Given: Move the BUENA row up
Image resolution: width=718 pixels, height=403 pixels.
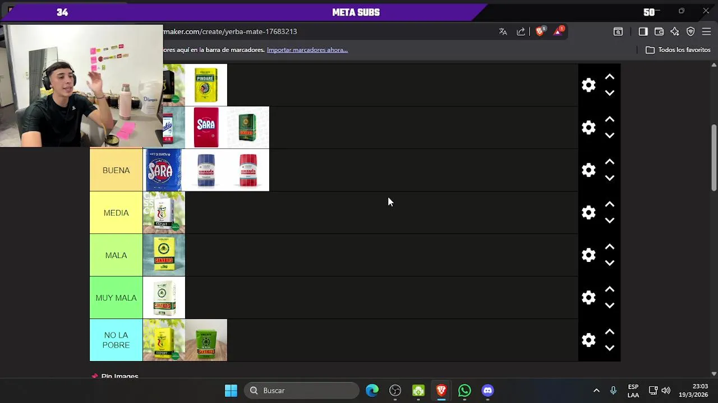Looking at the screenshot, I should pos(610,162).
